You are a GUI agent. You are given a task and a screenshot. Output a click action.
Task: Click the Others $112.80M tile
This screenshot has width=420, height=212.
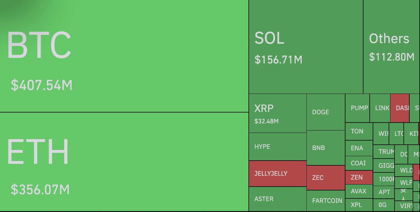(391, 47)
